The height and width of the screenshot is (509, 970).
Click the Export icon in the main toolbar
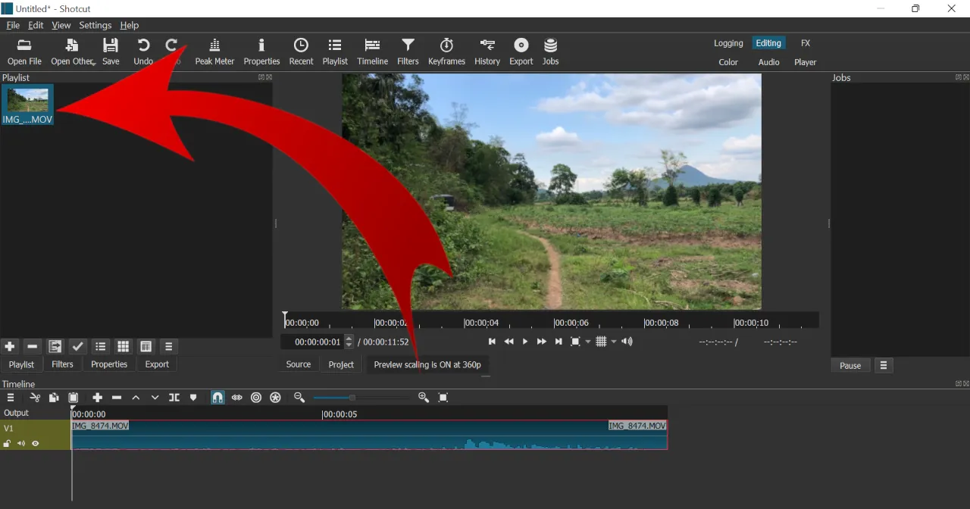pyautogui.click(x=521, y=52)
